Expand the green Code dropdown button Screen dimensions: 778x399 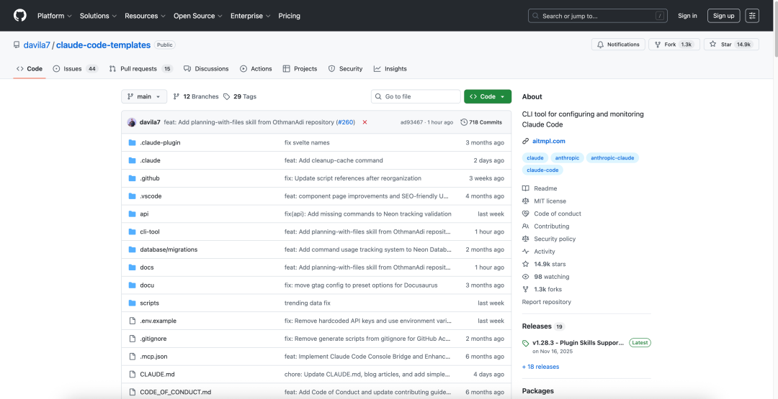coord(488,96)
